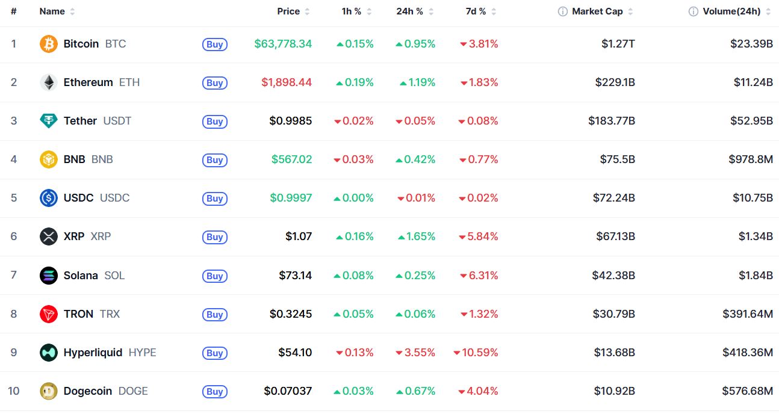Click Buy button for Hyperliquid
The width and height of the screenshot is (779, 414).
tap(215, 353)
